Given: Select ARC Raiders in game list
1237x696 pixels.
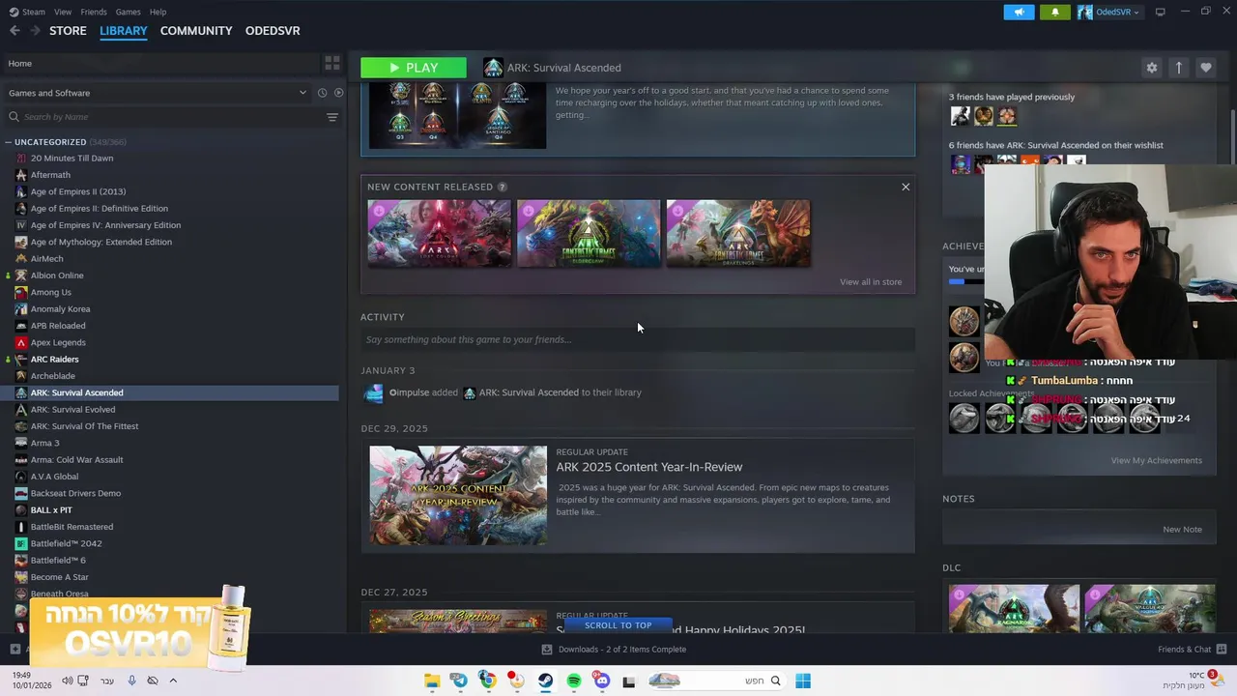Looking at the screenshot, I should point(54,360).
